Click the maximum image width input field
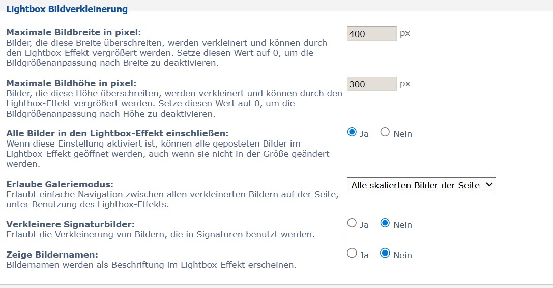This screenshot has width=553, height=288. point(371,34)
